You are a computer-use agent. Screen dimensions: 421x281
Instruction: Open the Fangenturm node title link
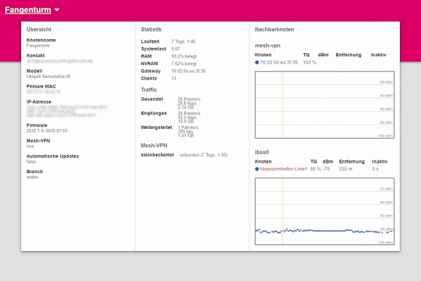(x=28, y=10)
